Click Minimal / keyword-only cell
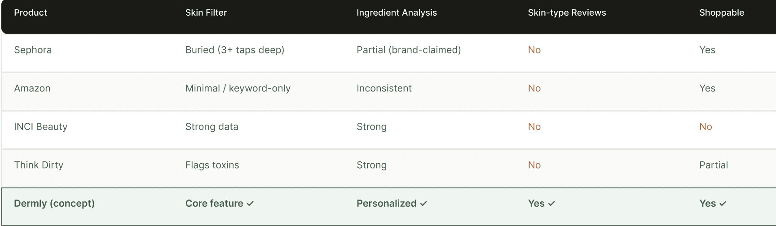The width and height of the screenshot is (776, 226). (x=238, y=88)
